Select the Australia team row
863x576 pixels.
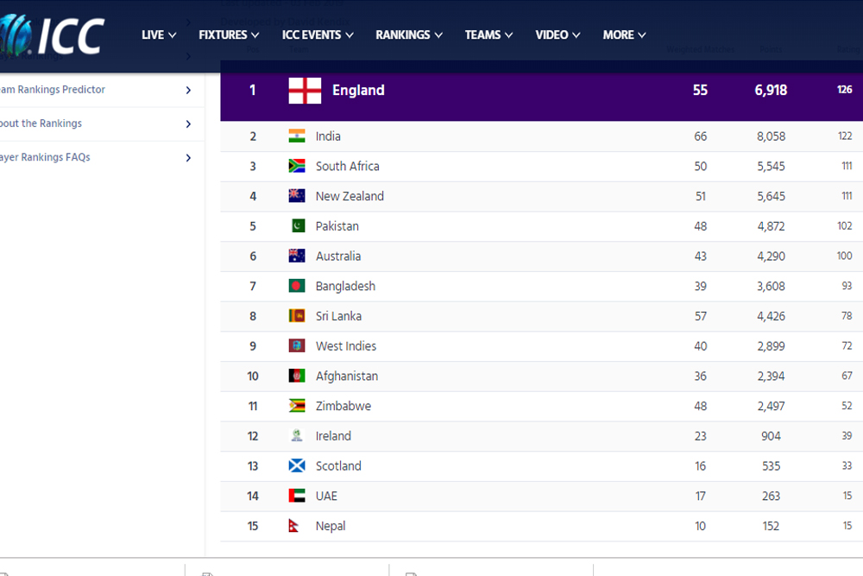[x=542, y=256]
